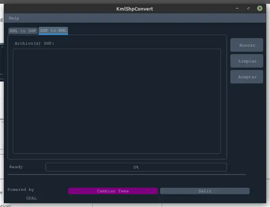Screen dimensions: 270x207
Task: Maximize the KmlShpConvert window
Action: tap(248, 8)
